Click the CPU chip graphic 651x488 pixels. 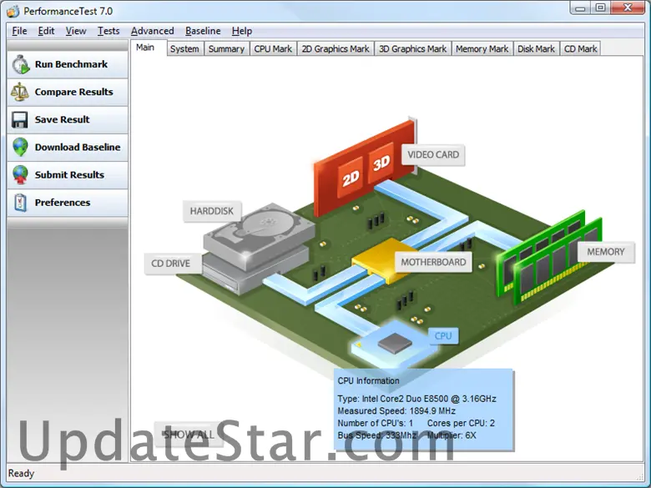point(395,344)
